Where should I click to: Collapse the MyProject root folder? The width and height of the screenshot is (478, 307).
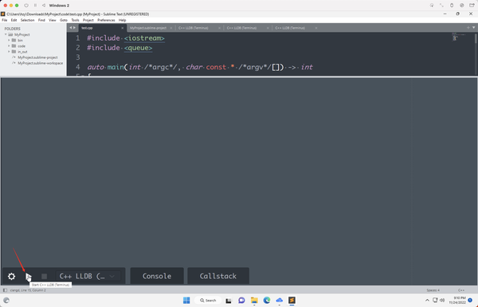[6, 34]
